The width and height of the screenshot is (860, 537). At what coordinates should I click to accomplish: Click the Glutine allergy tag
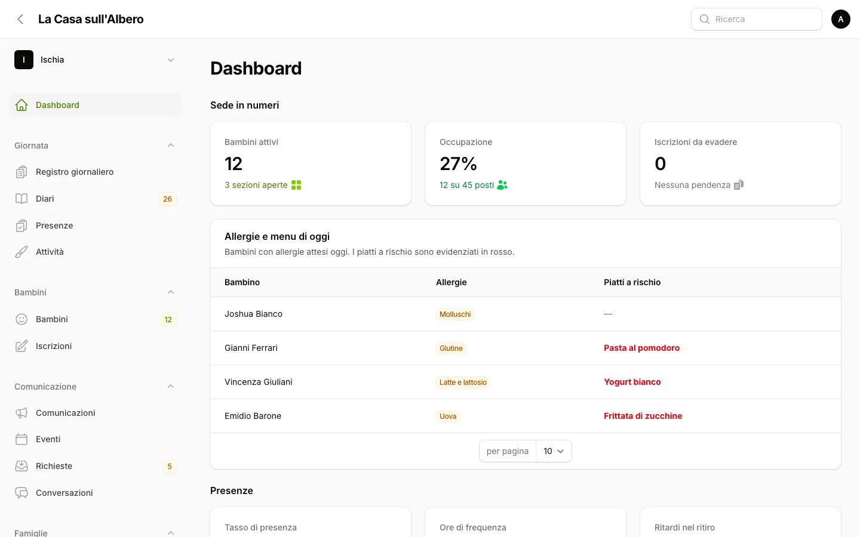point(451,348)
